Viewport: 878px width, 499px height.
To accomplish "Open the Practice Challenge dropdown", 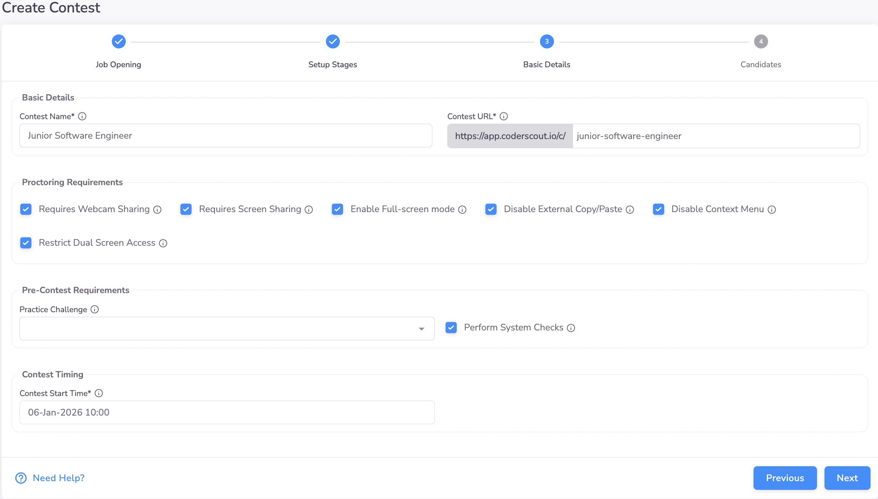I will (x=421, y=328).
